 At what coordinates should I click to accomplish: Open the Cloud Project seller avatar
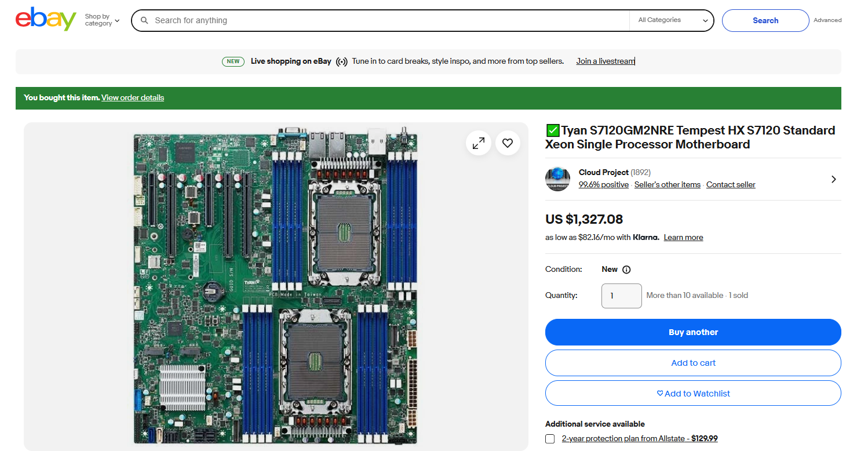click(557, 179)
